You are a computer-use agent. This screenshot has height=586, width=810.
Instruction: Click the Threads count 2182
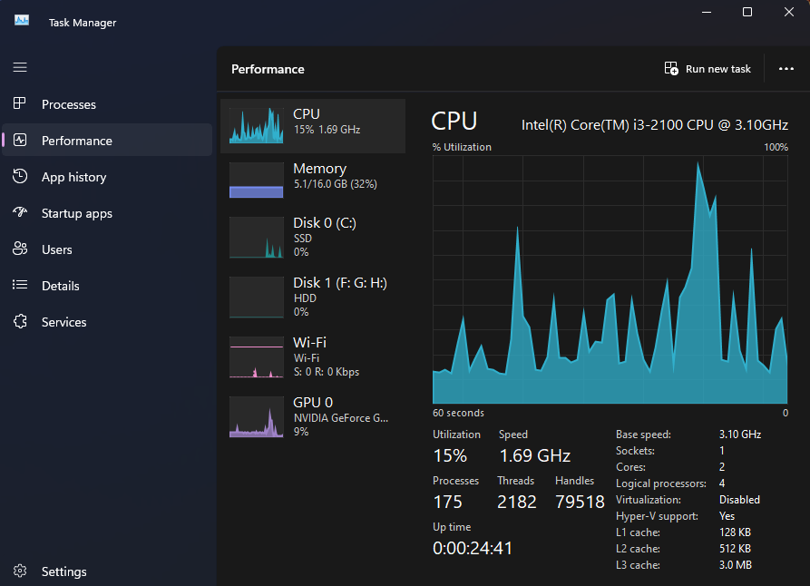click(517, 502)
